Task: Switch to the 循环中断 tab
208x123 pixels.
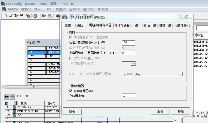Action: 165,26
